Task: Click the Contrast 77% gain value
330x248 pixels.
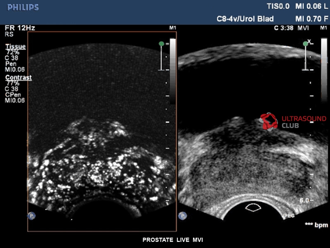Action: pyautogui.click(x=13, y=83)
